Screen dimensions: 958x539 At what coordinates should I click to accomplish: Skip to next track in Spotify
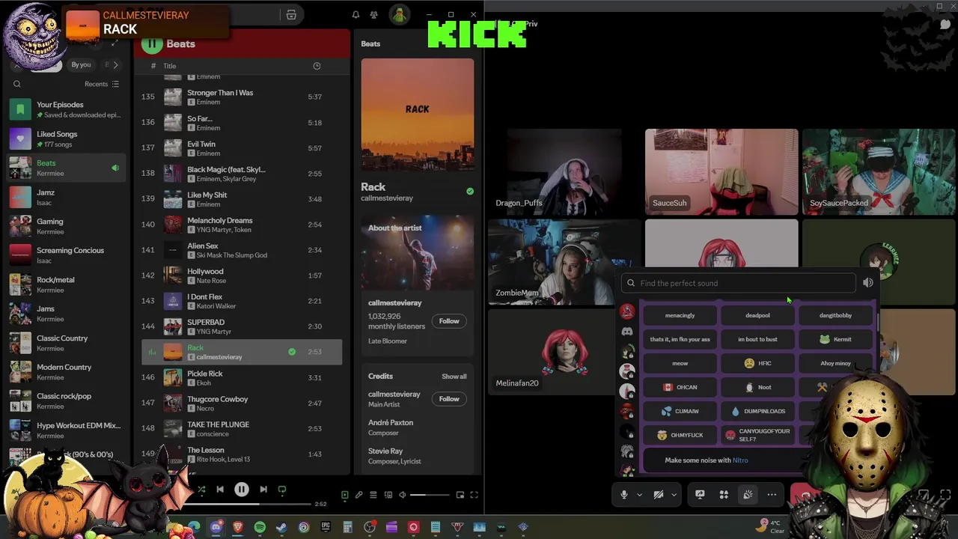(263, 490)
